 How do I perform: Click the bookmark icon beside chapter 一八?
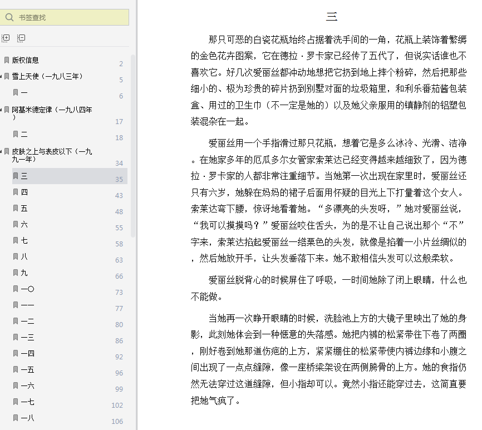pyautogui.click(x=16, y=418)
